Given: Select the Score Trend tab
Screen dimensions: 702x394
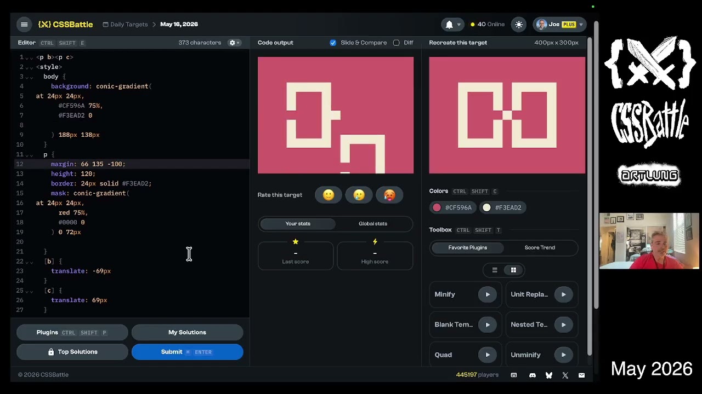Looking at the screenshot, I should (x=540, y=247).
